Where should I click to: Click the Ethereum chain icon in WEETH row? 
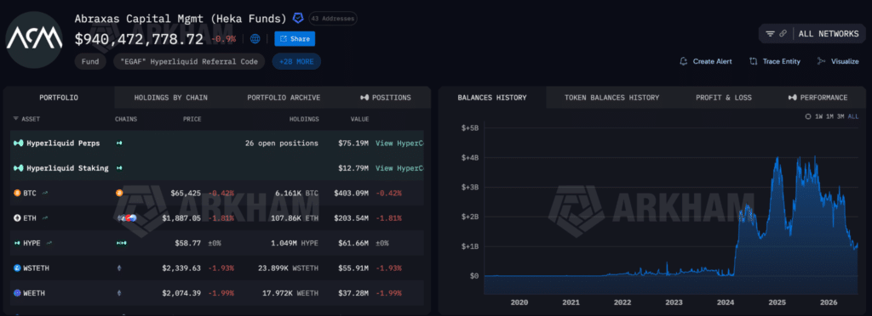[x=119, y=293]
